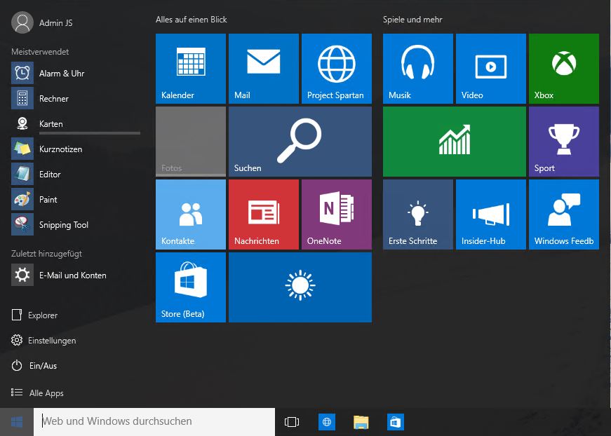Open the Kalender tile
This screenshot has width=611, height=436.
click(190, 69)
